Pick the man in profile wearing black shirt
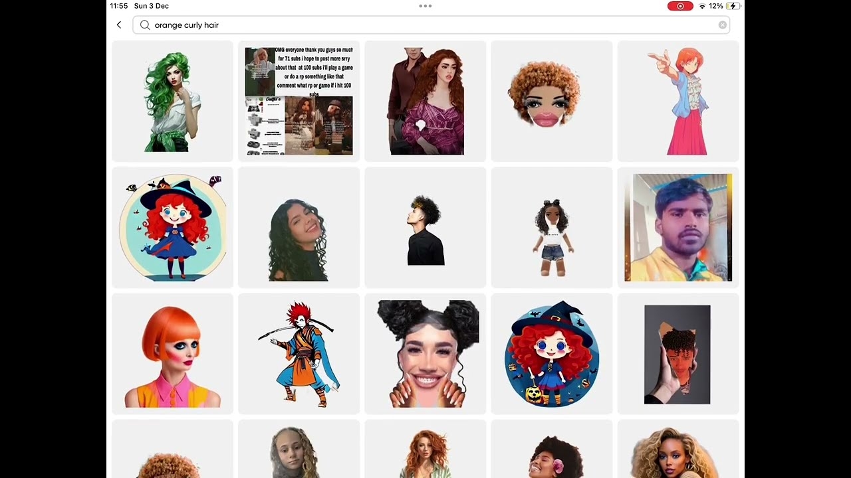Screen dimensions: 851x478 coord(425,227)
